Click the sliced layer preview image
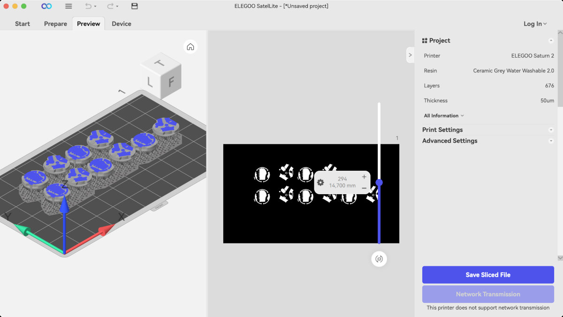The image size is (563, 317). [x=311, y=194]
